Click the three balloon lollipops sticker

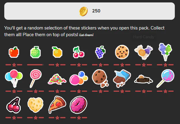coord(14,78)
